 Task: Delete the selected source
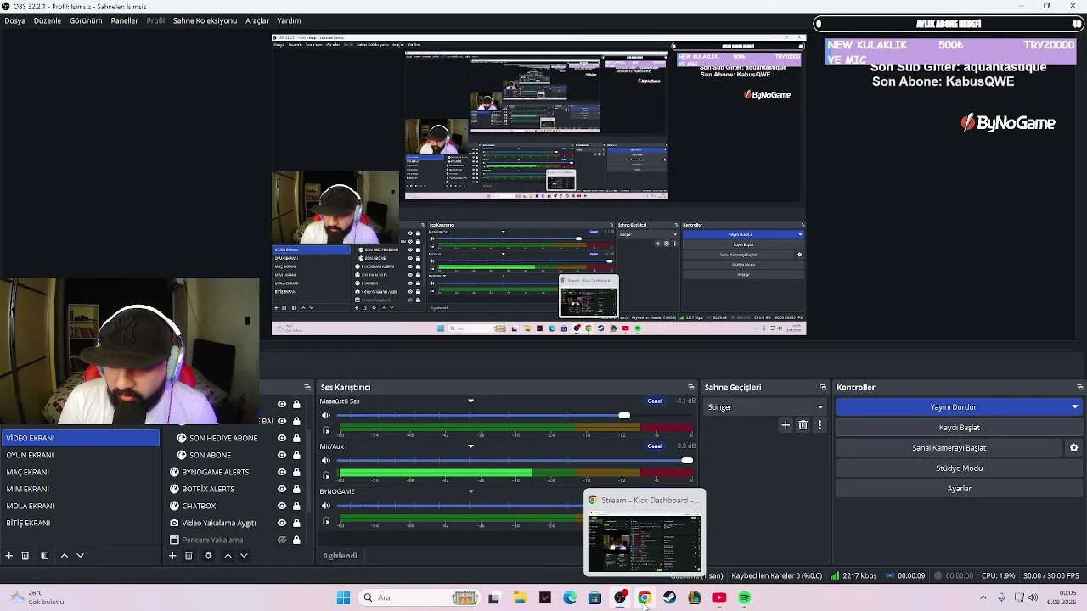(189, 556)
